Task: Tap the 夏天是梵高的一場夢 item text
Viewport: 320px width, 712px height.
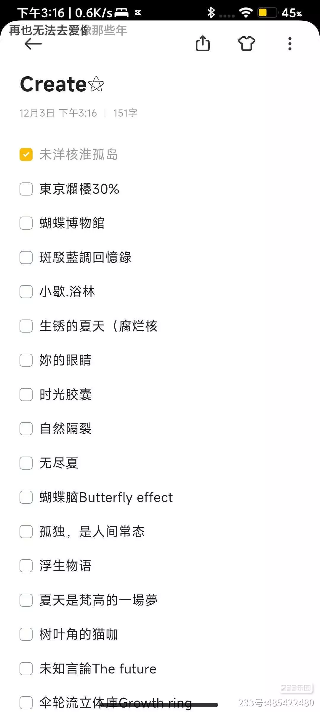Action: point(98,600)
